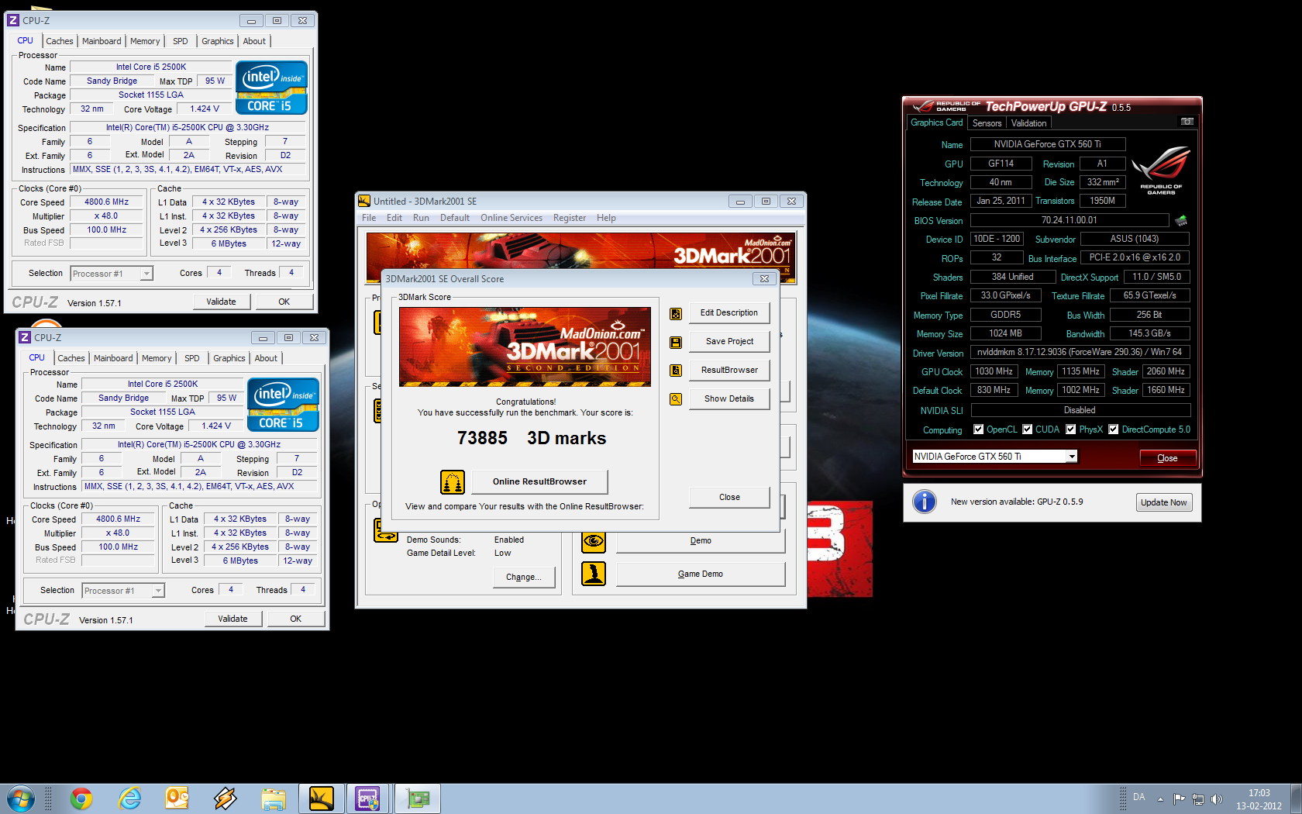Viewport: 1302px width, 814px height.
Task: Switch to 3DMark2001 taskbar icon
Action: pos(322,798)
